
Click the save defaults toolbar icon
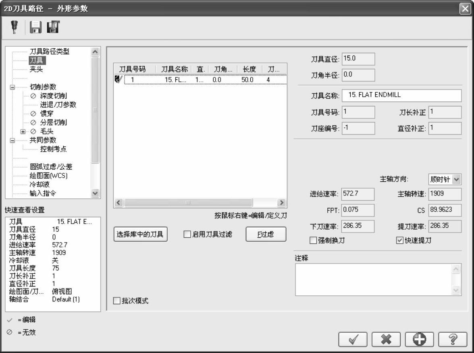tap(54, 27)
